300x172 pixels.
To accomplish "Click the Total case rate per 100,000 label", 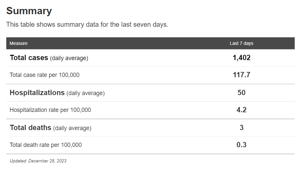I will coord(45,75).
